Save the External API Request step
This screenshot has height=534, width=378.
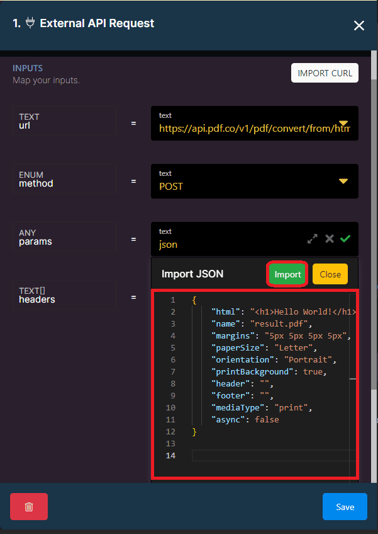(345, 506)
